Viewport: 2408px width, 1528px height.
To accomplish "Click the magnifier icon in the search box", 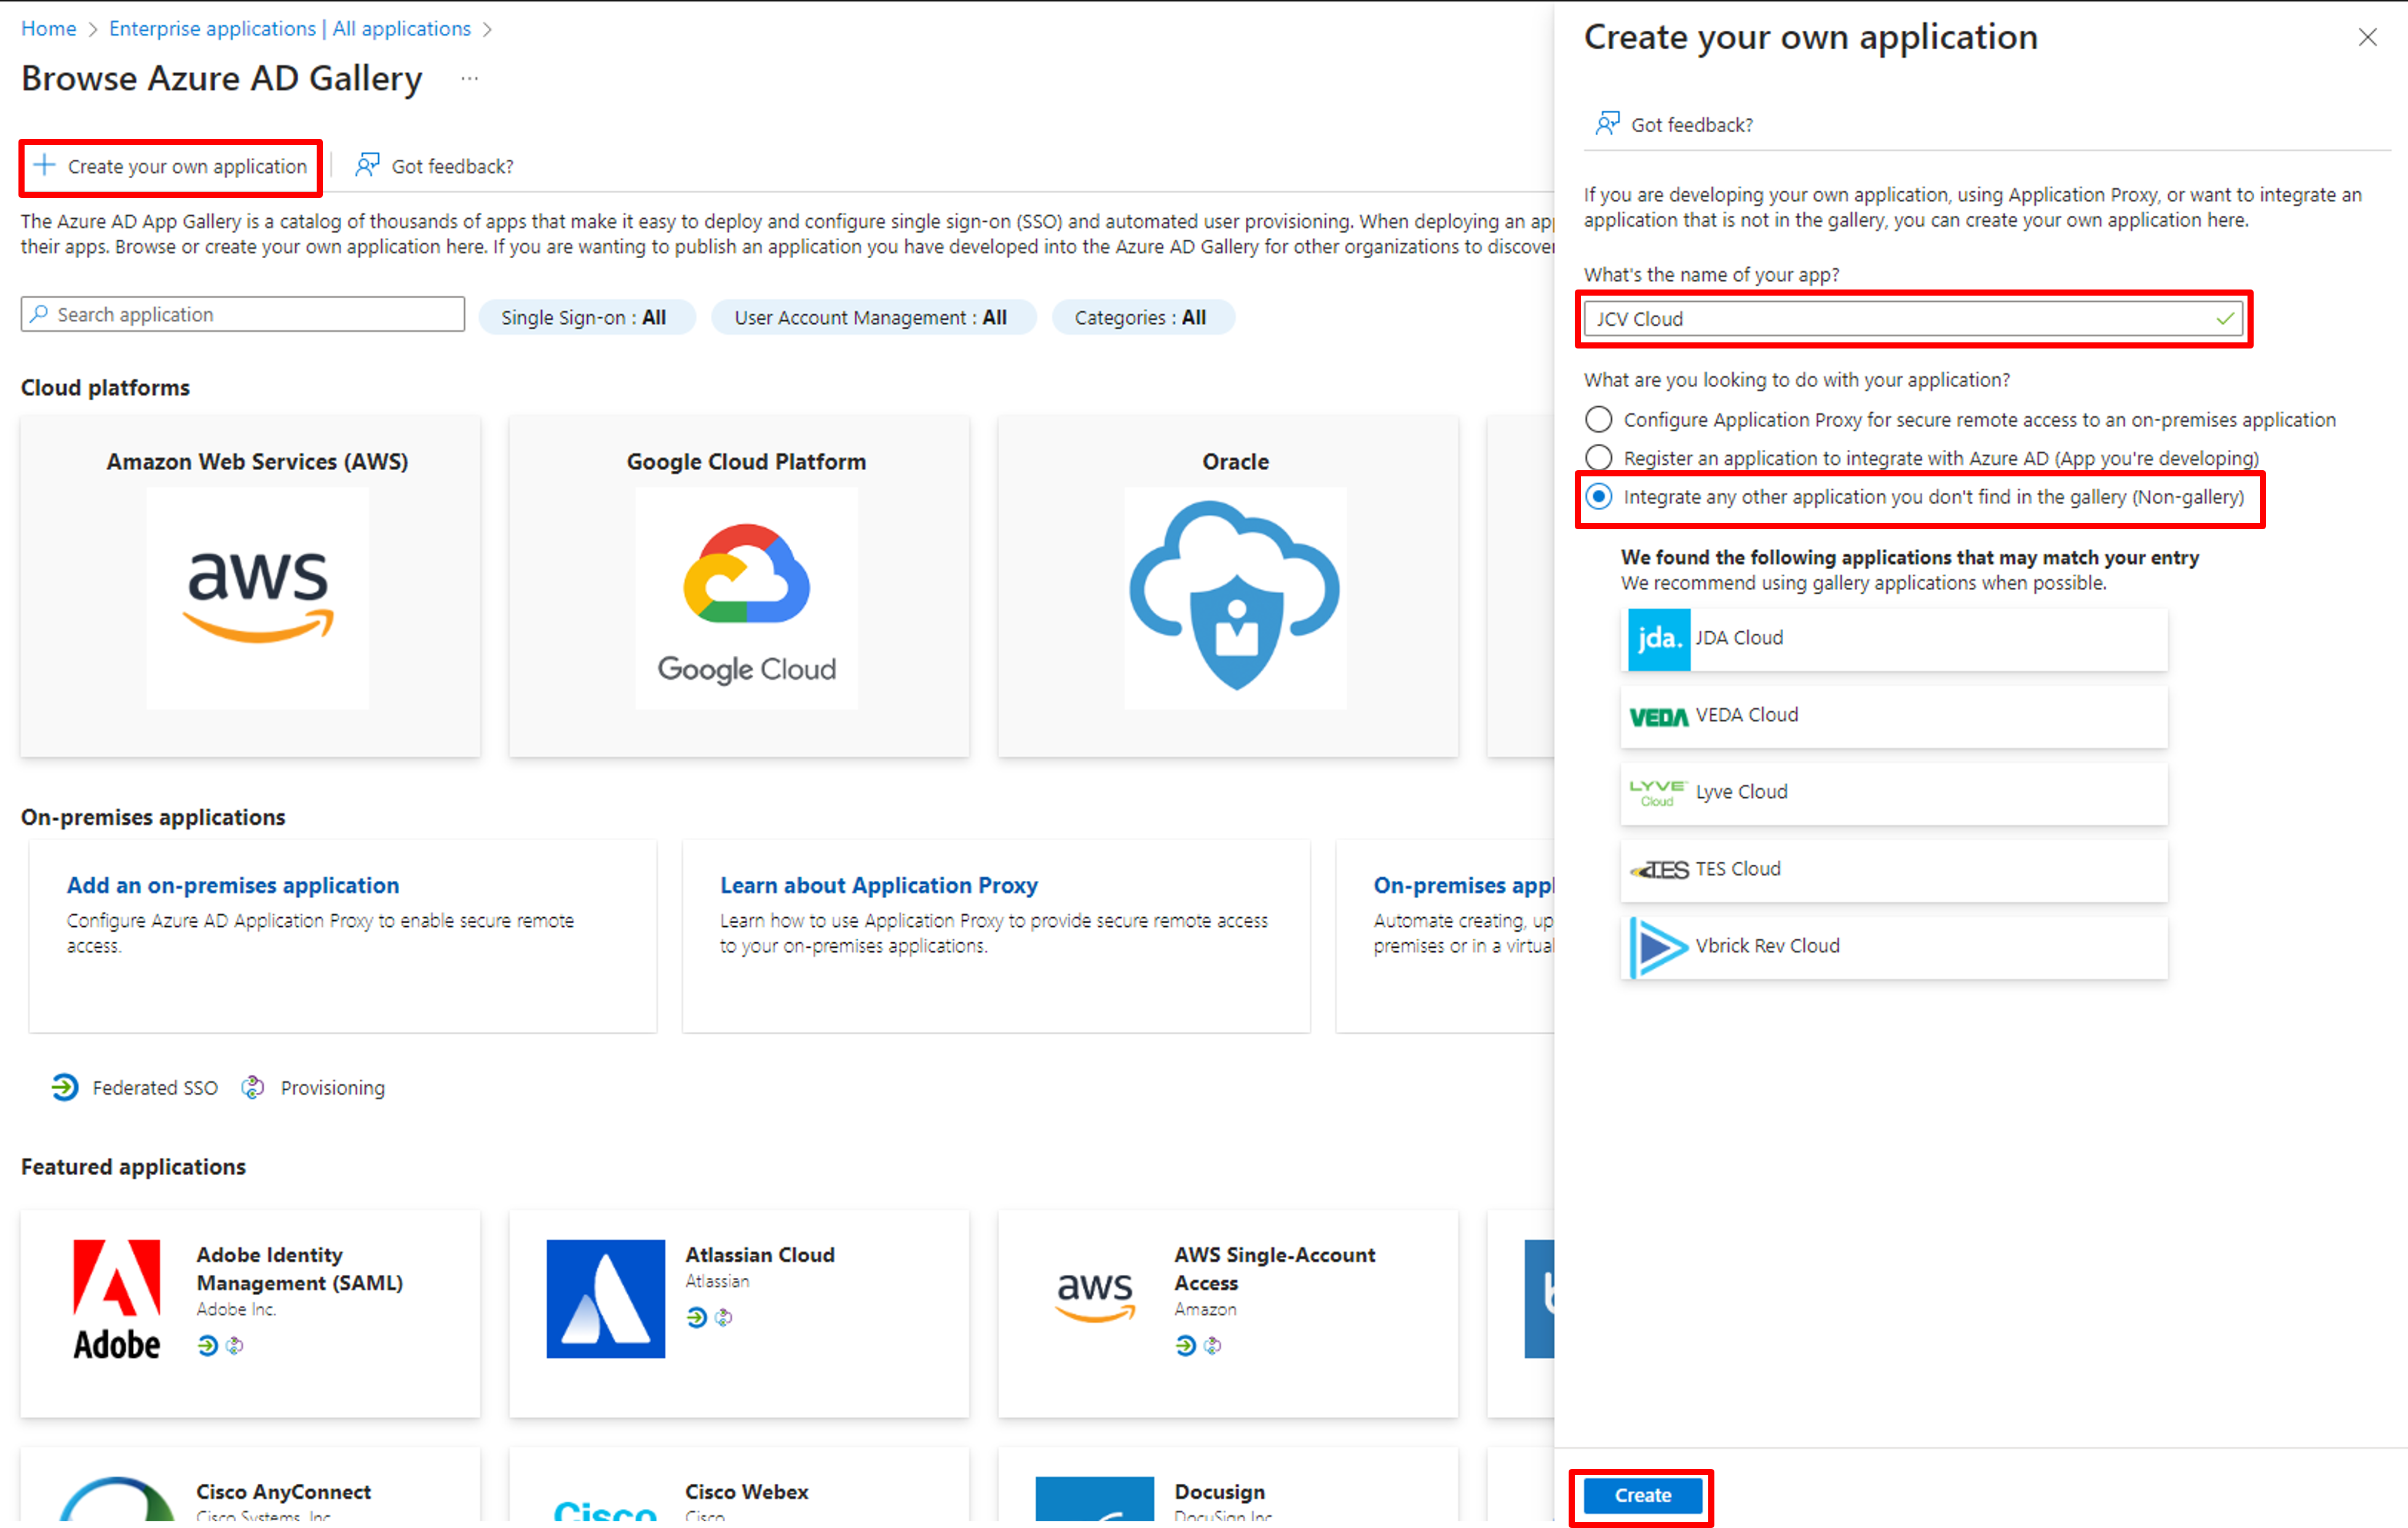I will (x=39, y=314).
